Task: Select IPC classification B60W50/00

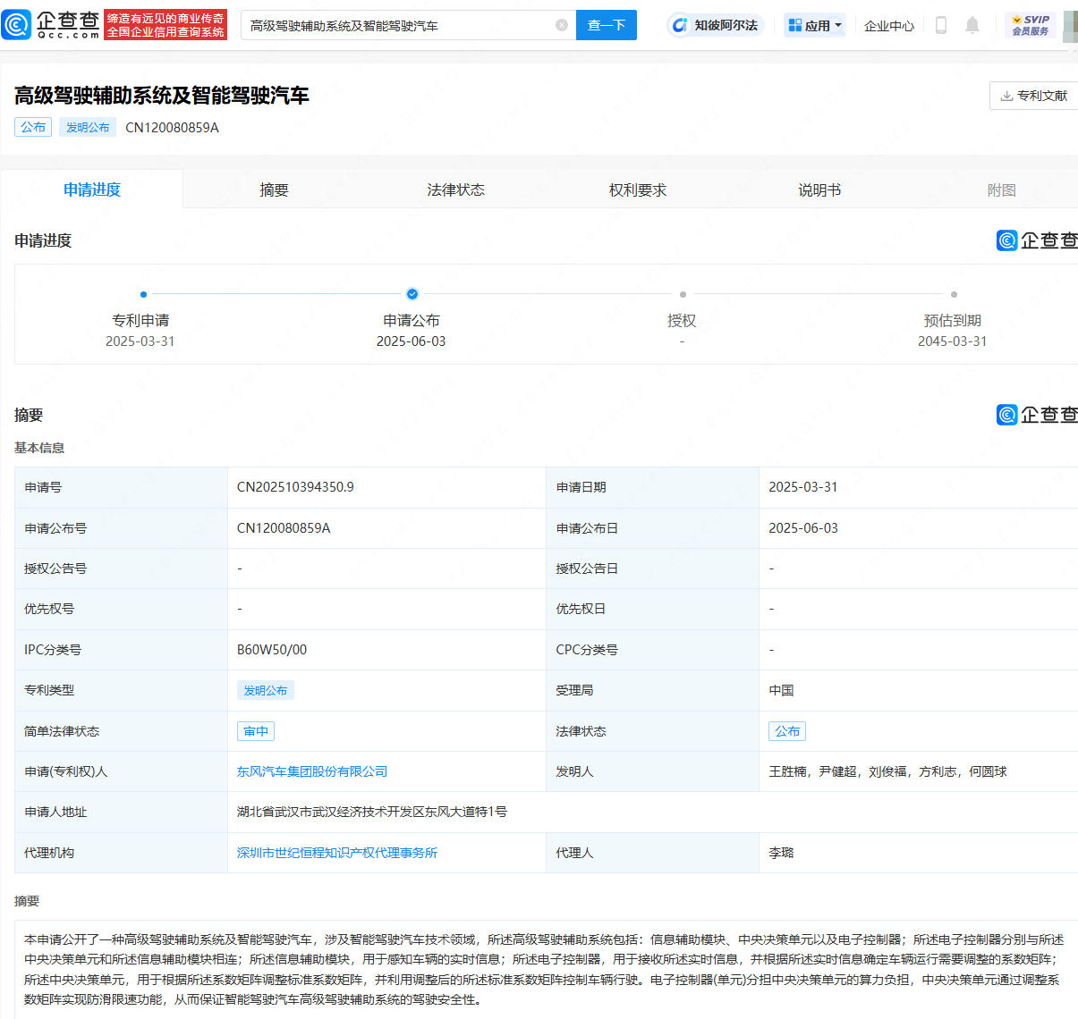Action: coord(272,650)
